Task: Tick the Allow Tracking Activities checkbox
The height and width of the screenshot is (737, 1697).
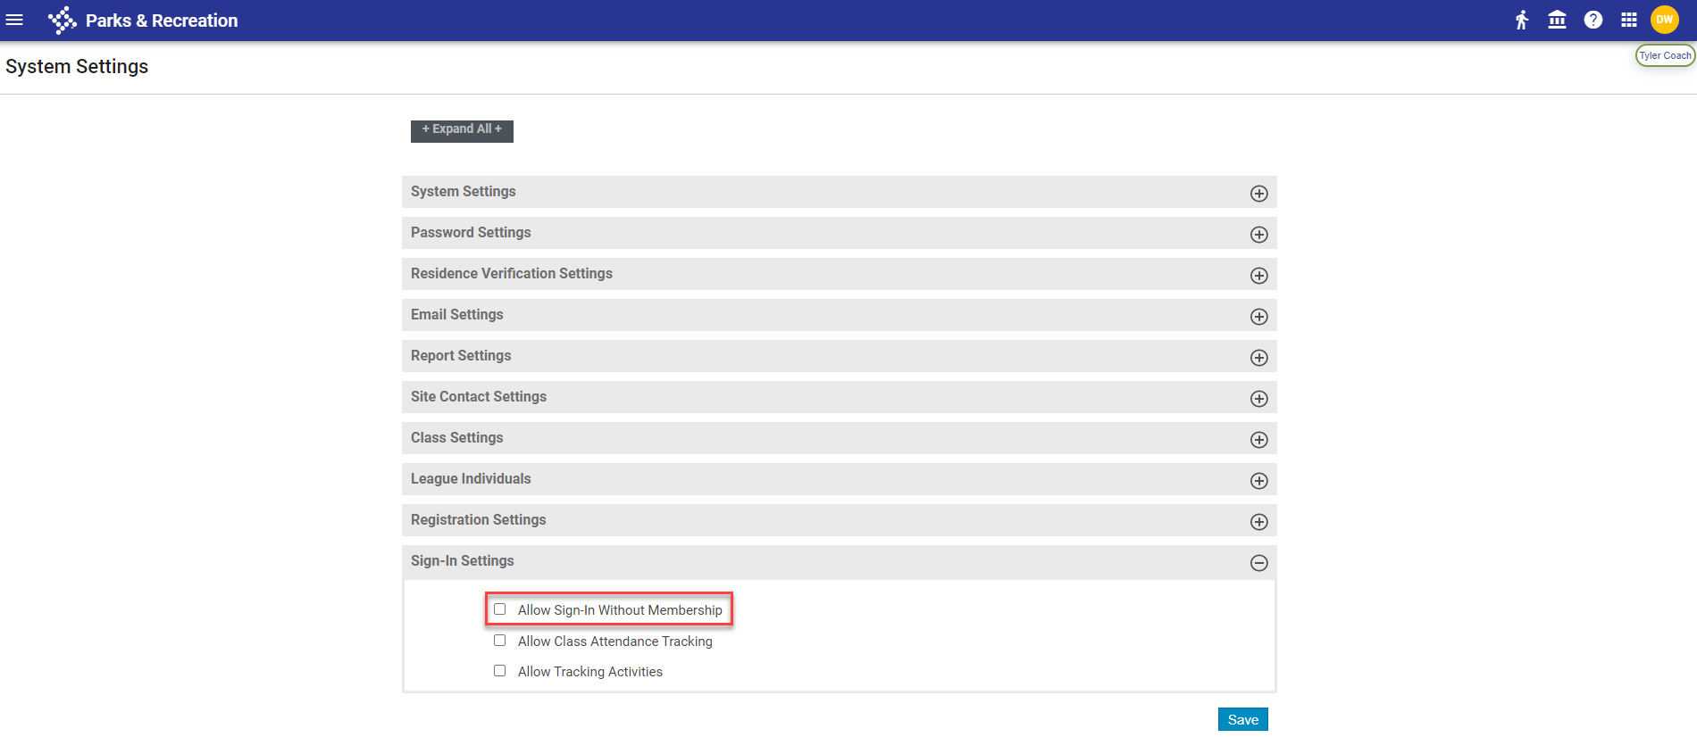Action: pos(500,671)
